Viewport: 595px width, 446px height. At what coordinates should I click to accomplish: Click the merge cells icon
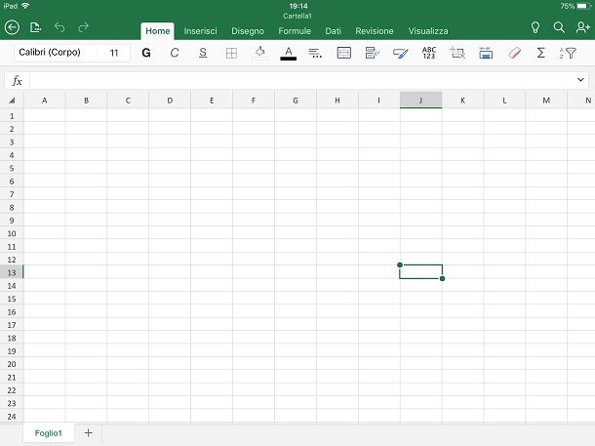343,53
